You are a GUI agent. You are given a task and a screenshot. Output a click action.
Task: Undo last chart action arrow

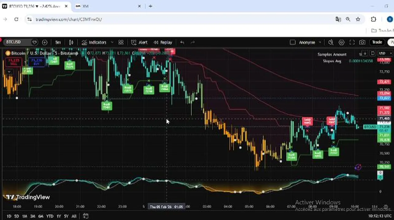tap(182, 42)
